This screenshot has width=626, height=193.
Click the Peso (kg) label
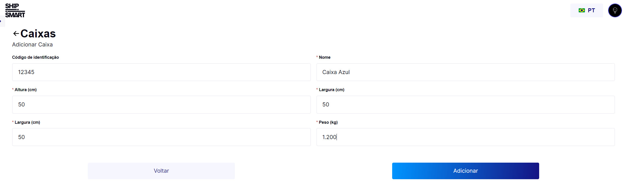328,122
